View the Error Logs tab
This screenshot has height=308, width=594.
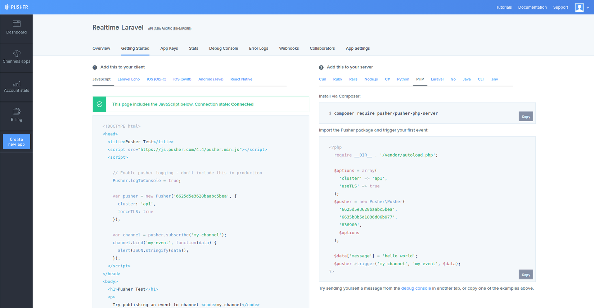[x=258, y=48]
